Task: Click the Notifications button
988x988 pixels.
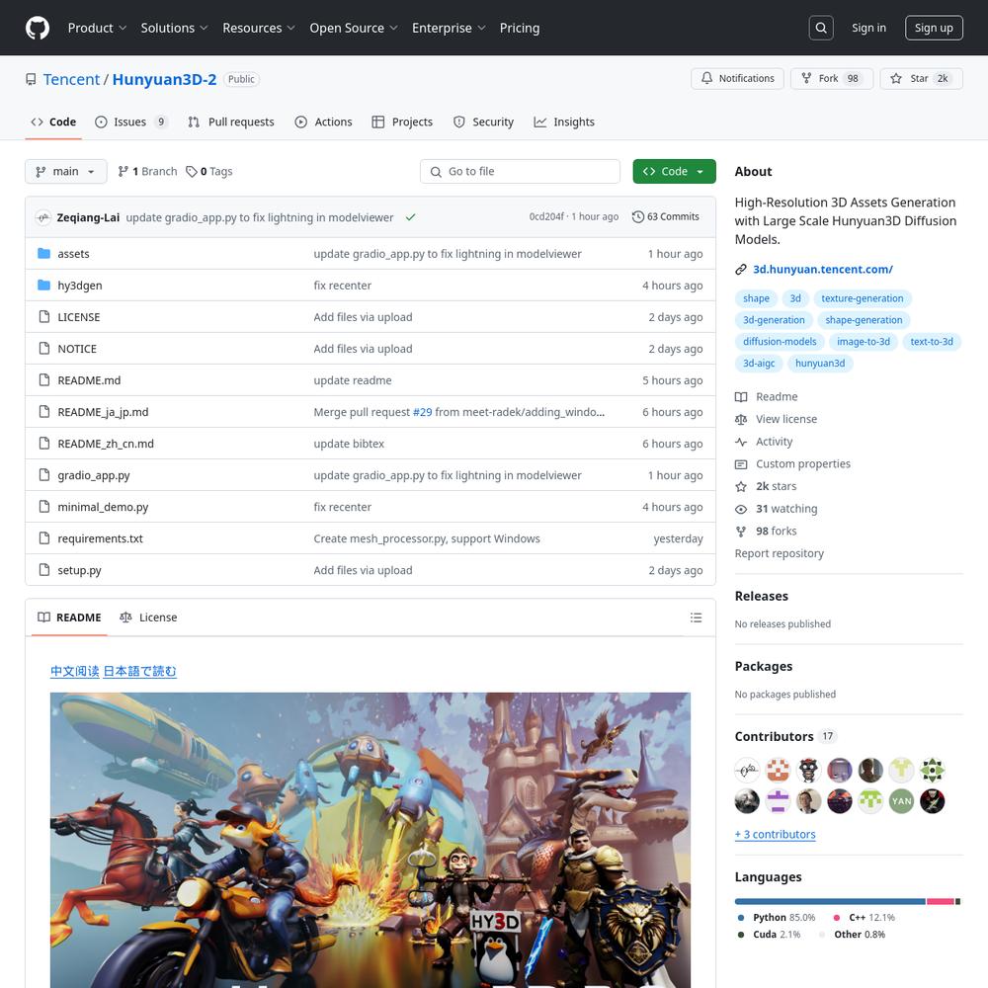Action: coord(737,79)
